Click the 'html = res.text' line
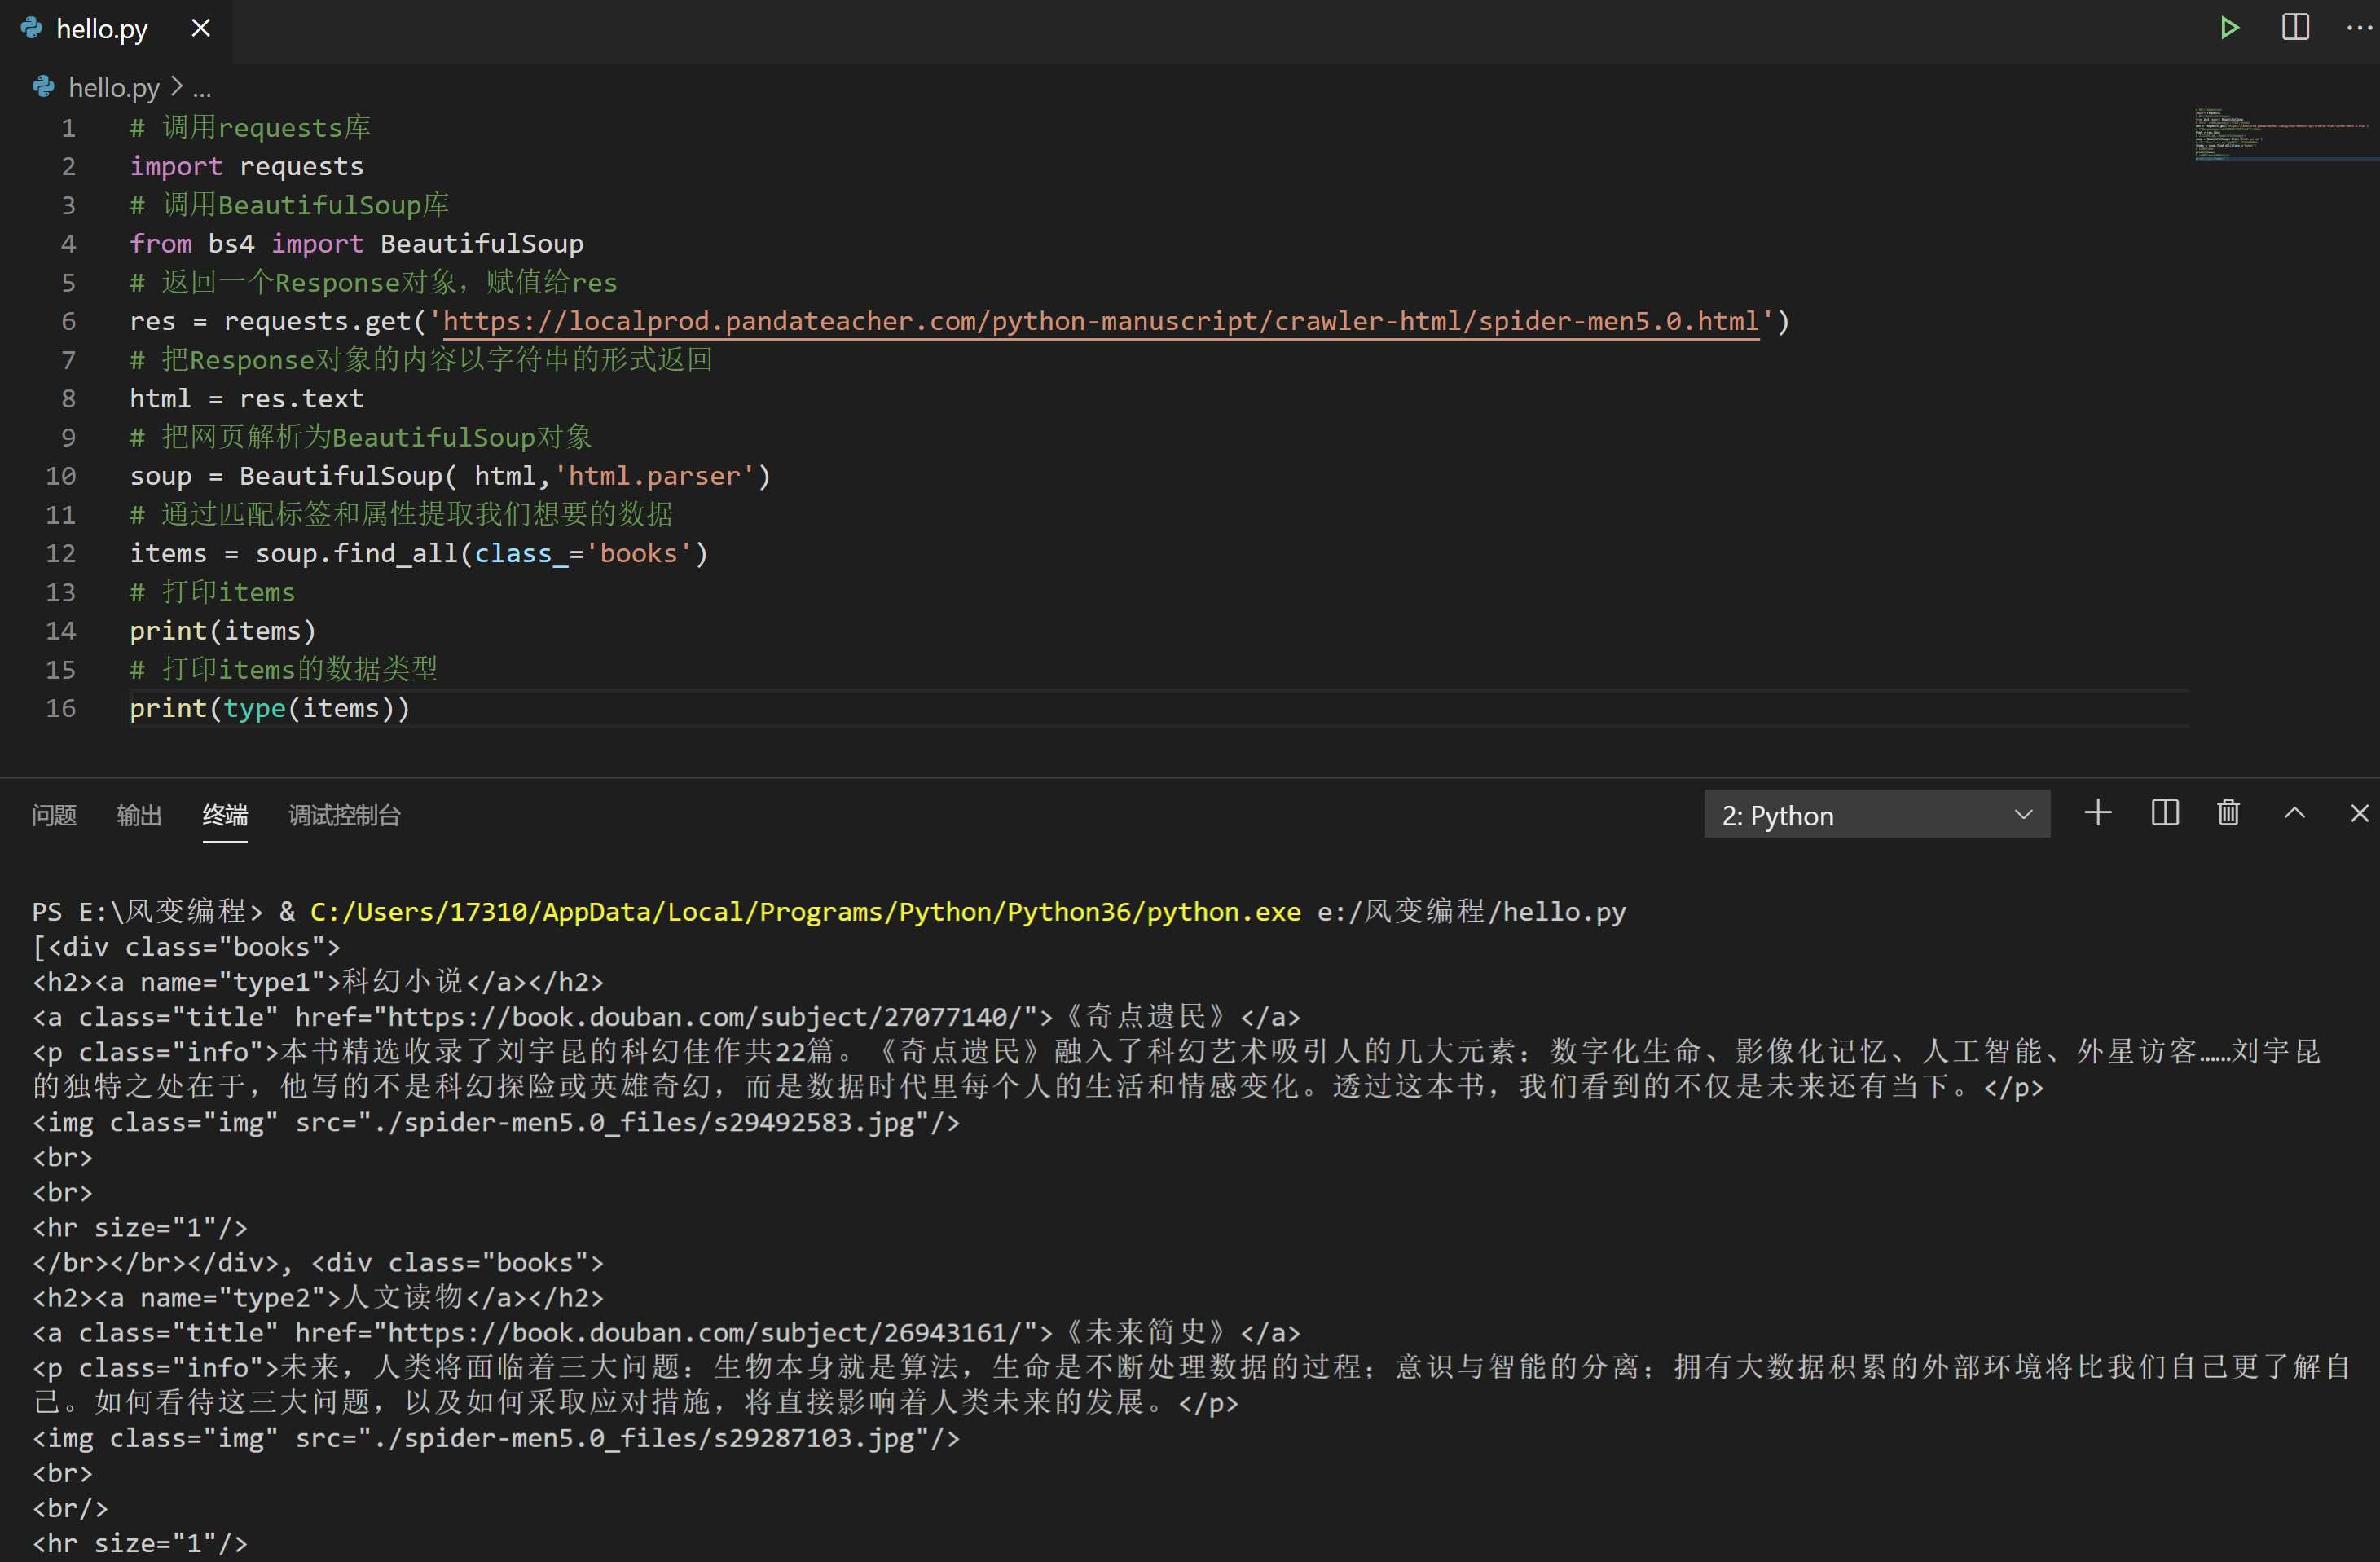2380x1562 pixels. click(247, 398)
